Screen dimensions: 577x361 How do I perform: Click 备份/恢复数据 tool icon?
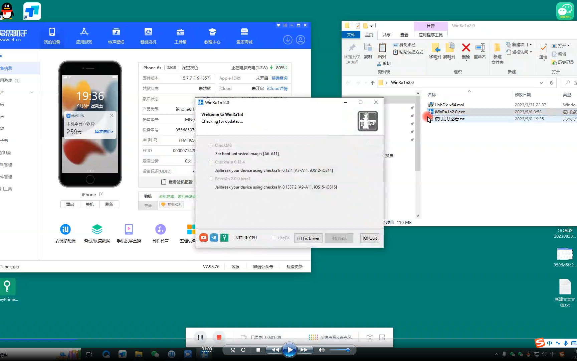coord(97,233)
